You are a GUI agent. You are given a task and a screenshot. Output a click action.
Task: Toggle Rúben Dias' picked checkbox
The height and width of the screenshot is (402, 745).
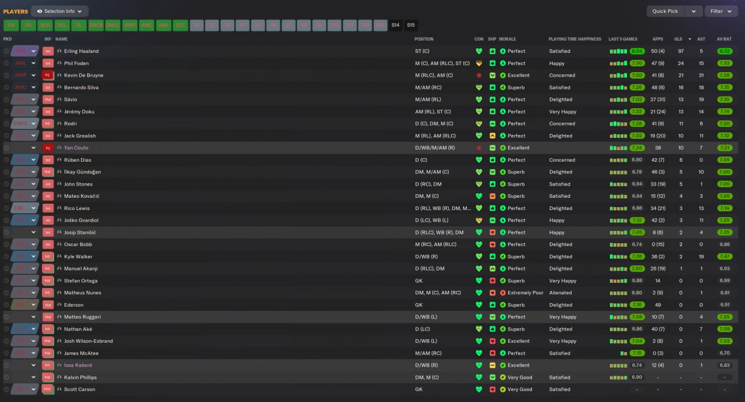click(x=6, y=160)
